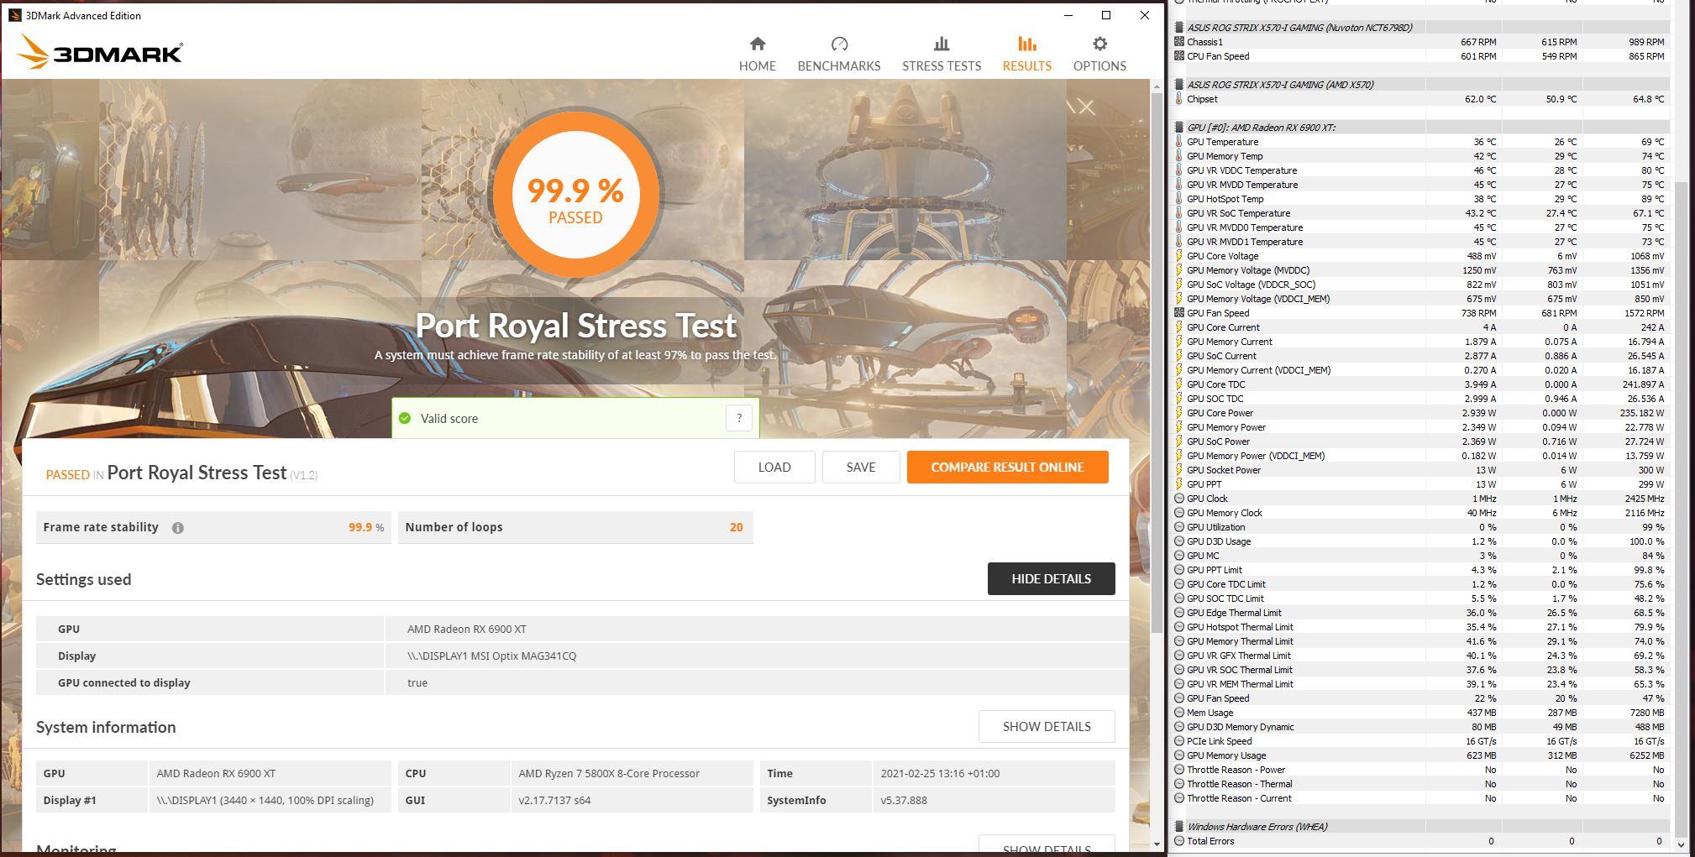Click the 3DMark scrollbar down arrow
Screen dimensions: 1695x857
[x=1157, y=844]
